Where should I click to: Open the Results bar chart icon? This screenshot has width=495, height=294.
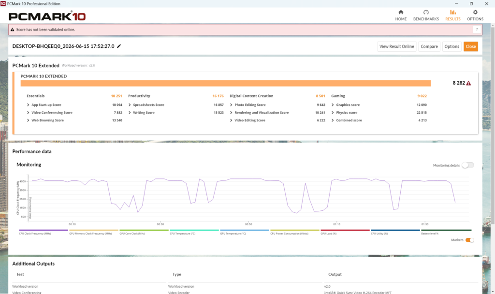click(452, 12)
